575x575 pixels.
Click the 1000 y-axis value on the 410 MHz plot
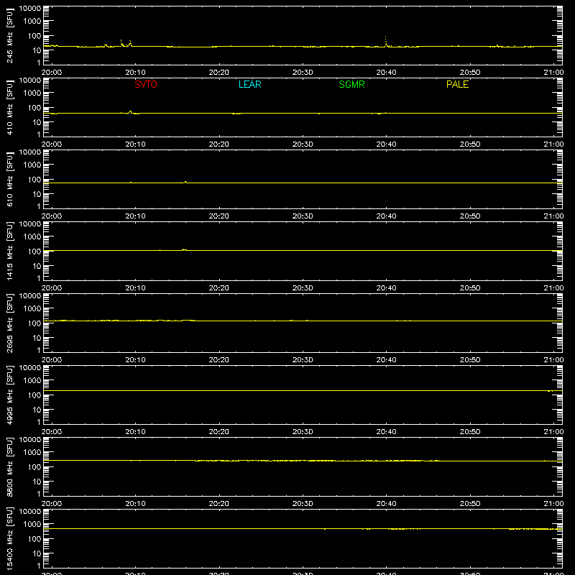[x=32, y=93]
